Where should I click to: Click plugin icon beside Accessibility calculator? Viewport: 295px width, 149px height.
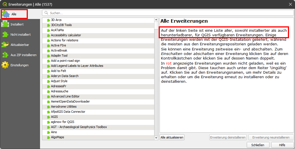pyautogui.click(x=48, y=35)
